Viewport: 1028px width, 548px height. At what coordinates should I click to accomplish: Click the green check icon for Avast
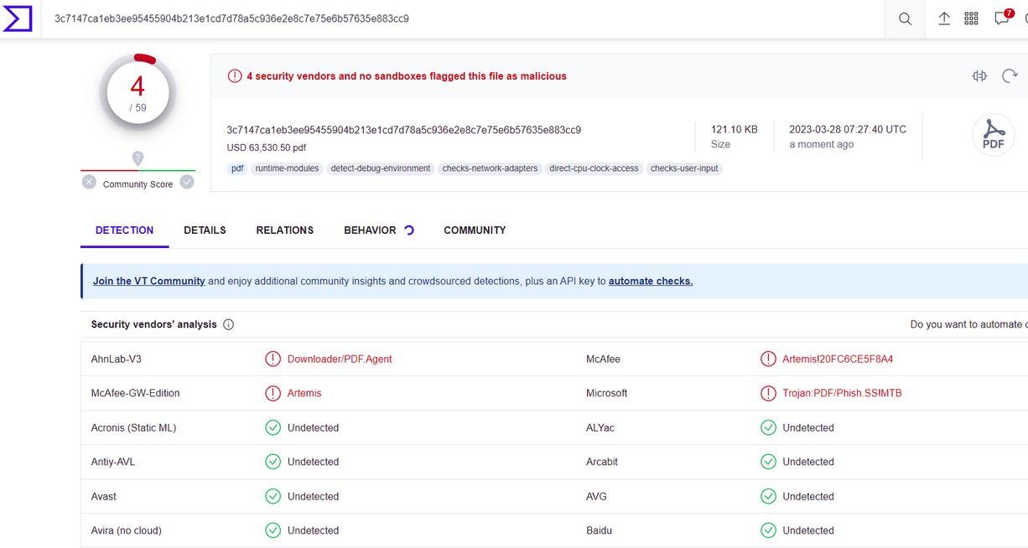(x=273, y=496)
